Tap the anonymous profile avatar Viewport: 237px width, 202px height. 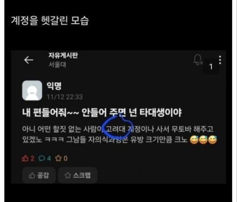click(32, 90)
